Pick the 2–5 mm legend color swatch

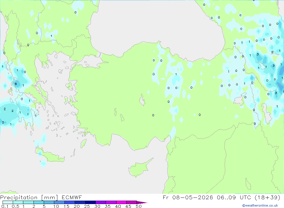point(39,202)
